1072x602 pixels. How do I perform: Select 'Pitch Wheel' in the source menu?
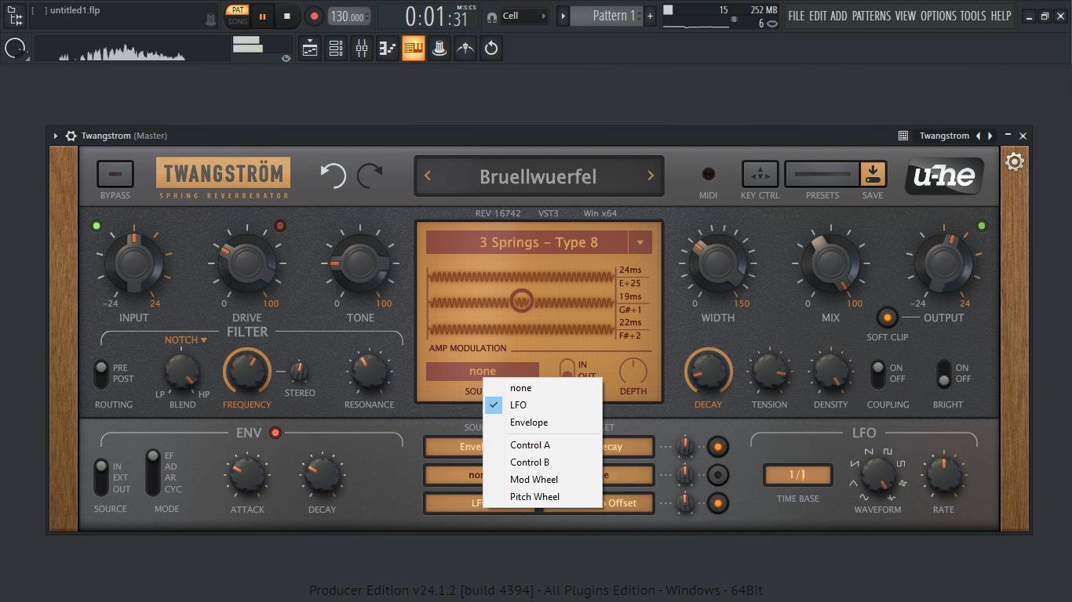(543, 497)
